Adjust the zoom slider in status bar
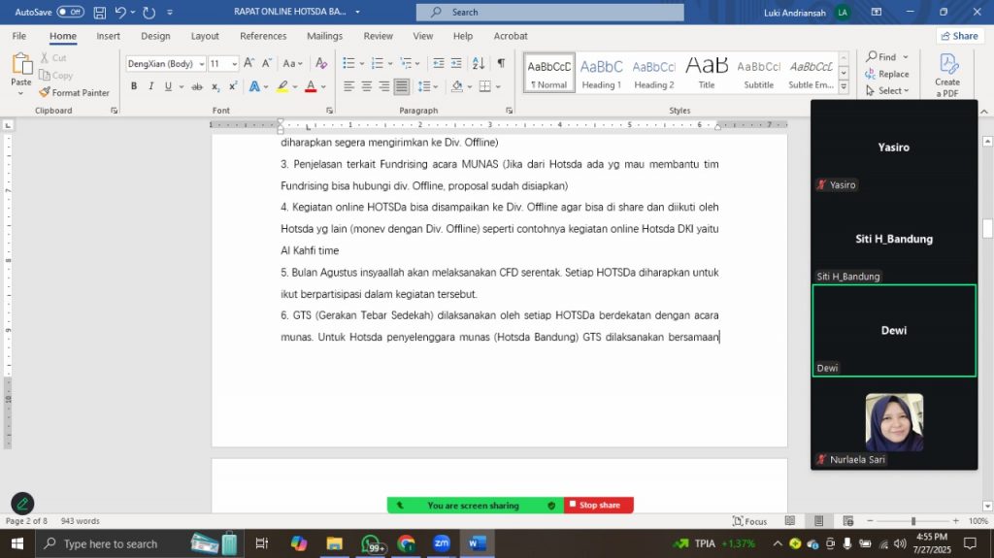Image resolution: width=994 pixels, height=558 pixels. pyautogui.click(x=912, y=521)
